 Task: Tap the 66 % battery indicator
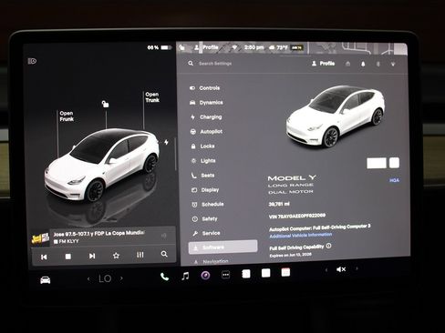(x=160, y=47)
